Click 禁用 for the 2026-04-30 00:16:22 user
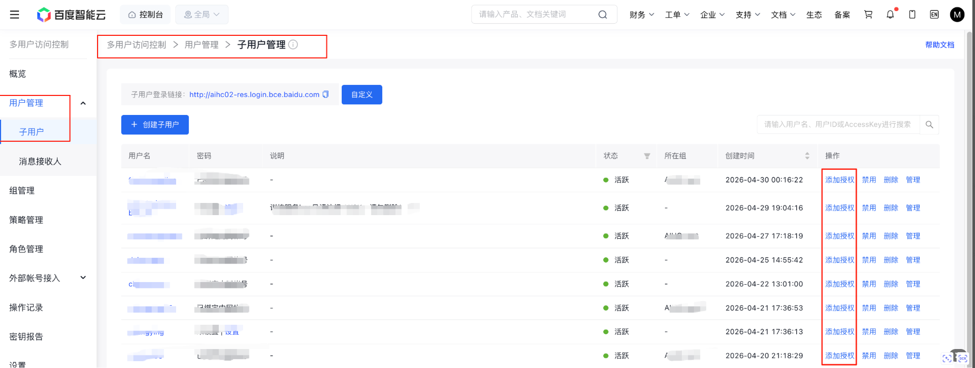Image resolution: width=975 pixels, height=368 pixels. [869, 180]
